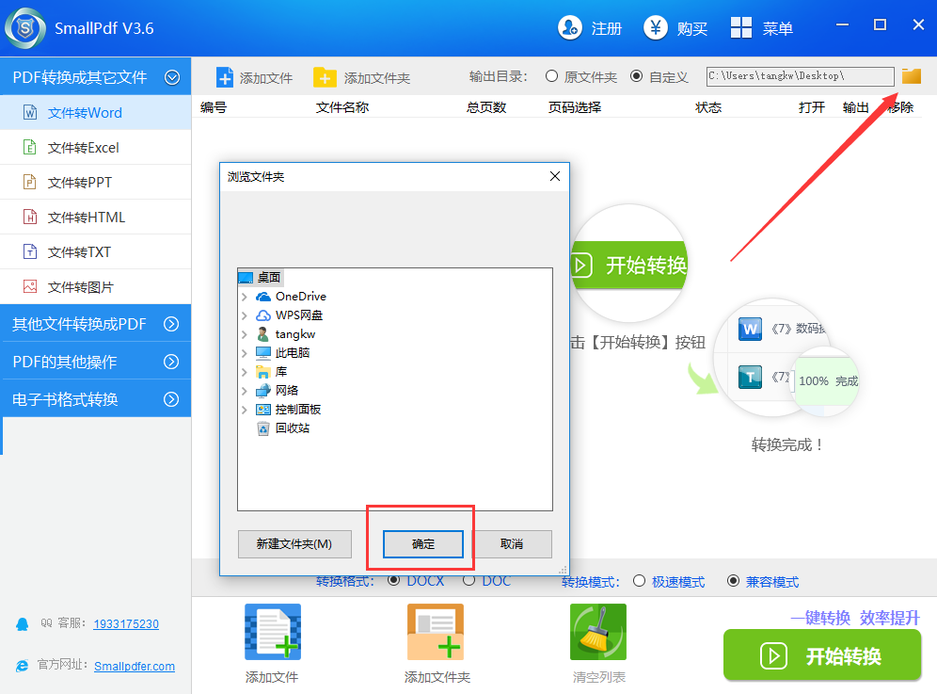Click the toolbar add folder icon
Image resolution: width=937 pixels, height=694 pixels.
(325, 77)
